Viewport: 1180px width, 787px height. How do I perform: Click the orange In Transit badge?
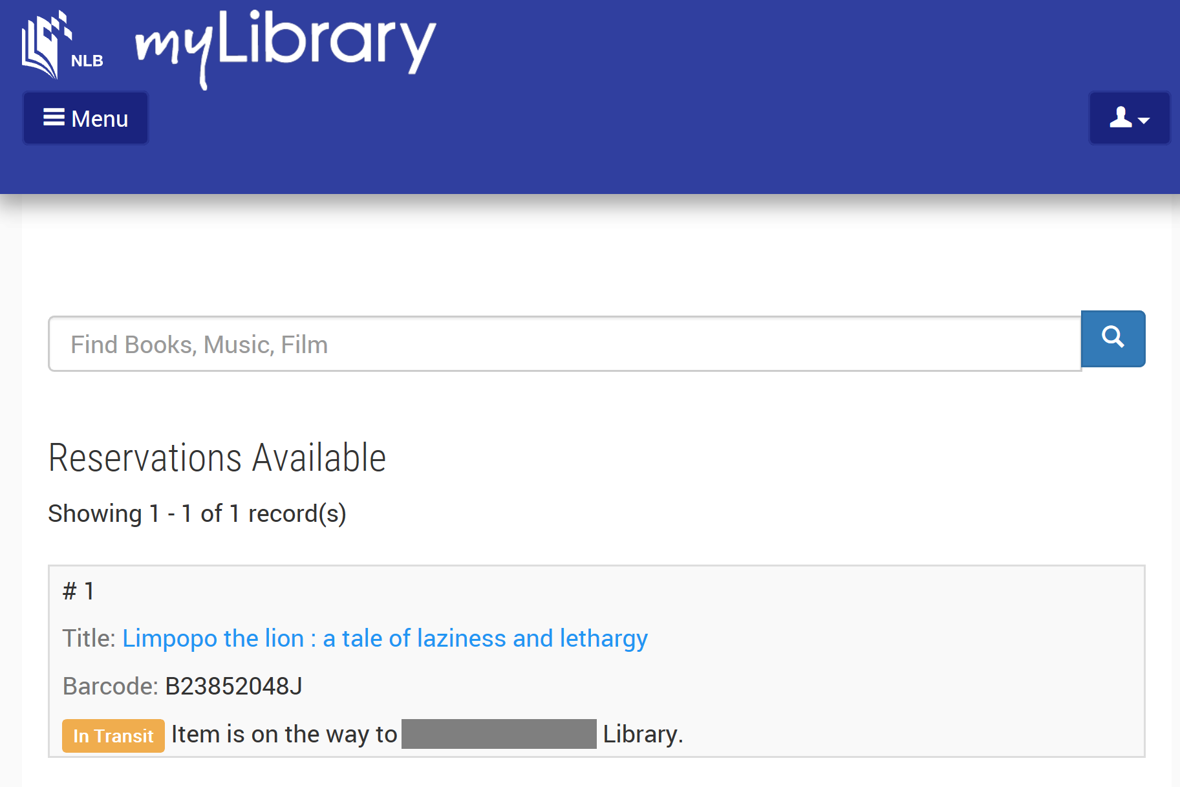click(113, 735)
